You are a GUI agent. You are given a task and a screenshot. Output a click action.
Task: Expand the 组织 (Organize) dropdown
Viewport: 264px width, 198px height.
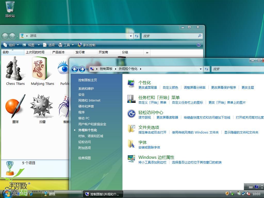[11, 45]
